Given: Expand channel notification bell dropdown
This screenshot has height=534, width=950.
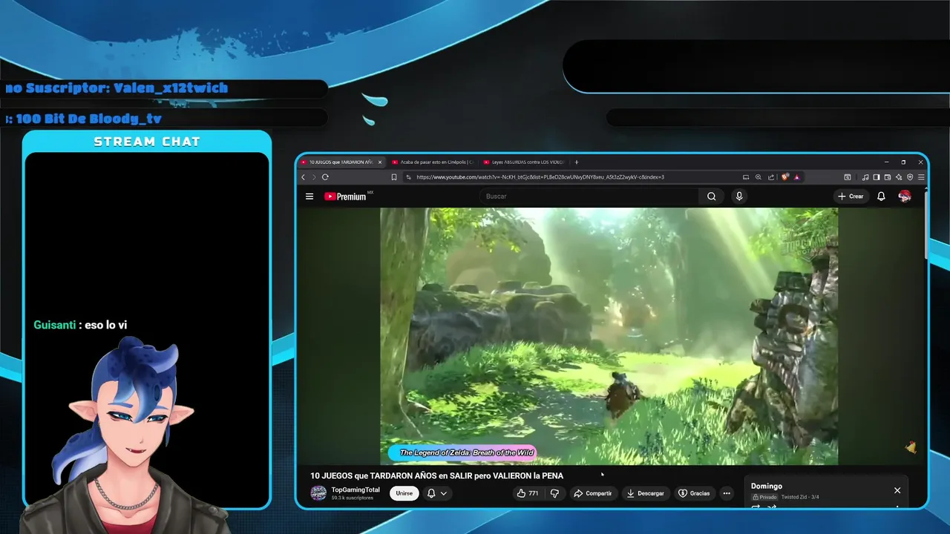Looking at the screenshot, I should click(x=436, y=493).
